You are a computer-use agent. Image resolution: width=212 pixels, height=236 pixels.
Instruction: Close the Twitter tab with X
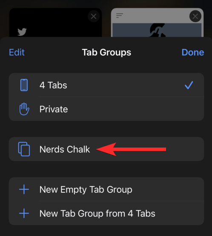[x=94, y=16]
